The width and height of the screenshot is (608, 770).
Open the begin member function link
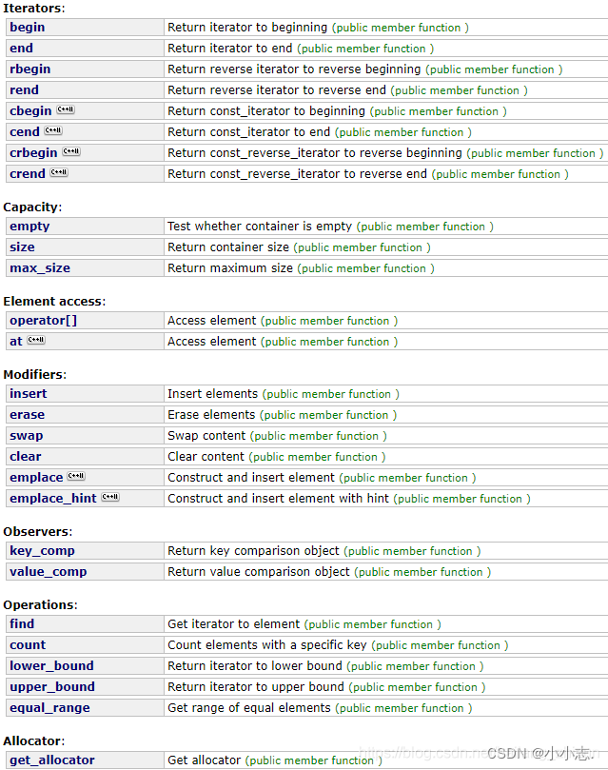click(27, 27)
